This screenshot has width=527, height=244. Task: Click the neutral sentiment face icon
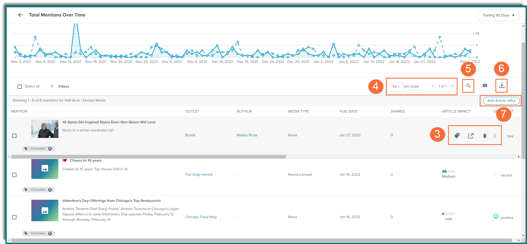(x=496, y=174)
